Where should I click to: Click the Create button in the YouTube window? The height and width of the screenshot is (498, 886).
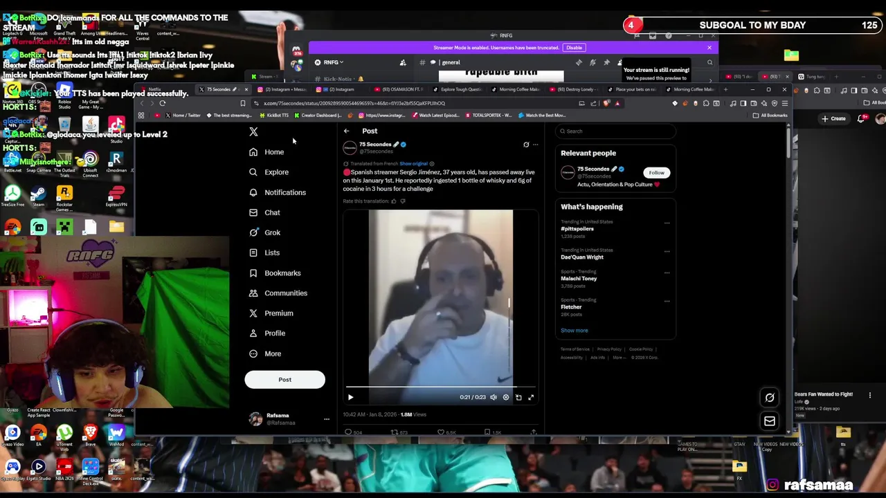coord(834,119)
